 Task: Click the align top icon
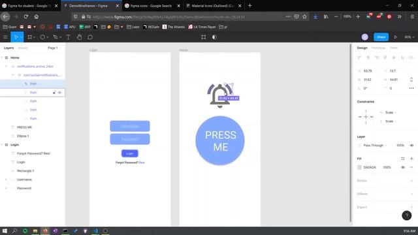(385, 57)
